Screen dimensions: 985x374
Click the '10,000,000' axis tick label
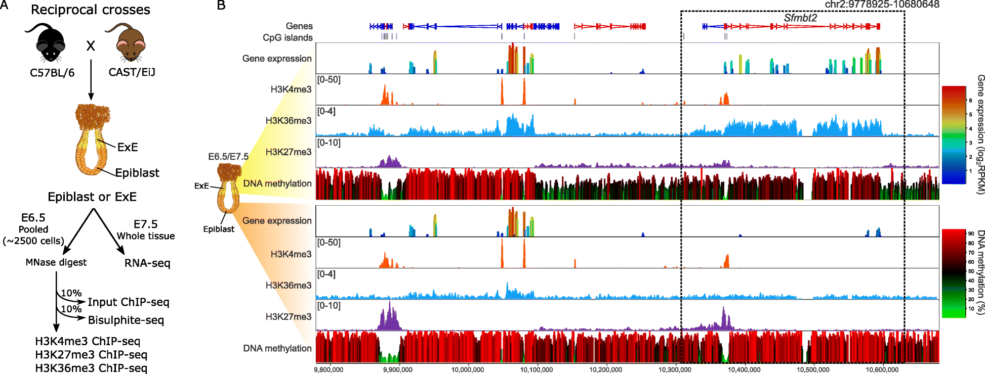tap(467, 370)
